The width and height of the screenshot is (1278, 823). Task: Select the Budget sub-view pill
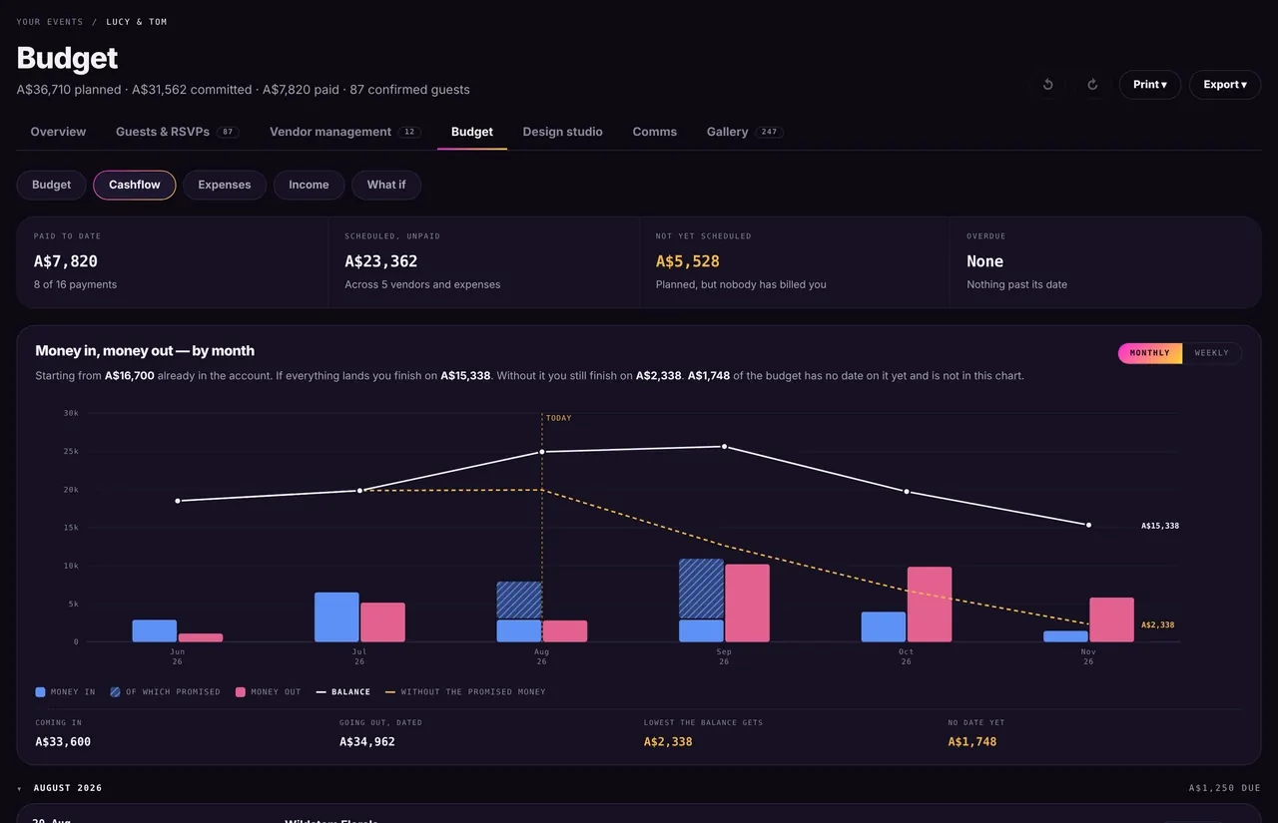click(52, 185)
